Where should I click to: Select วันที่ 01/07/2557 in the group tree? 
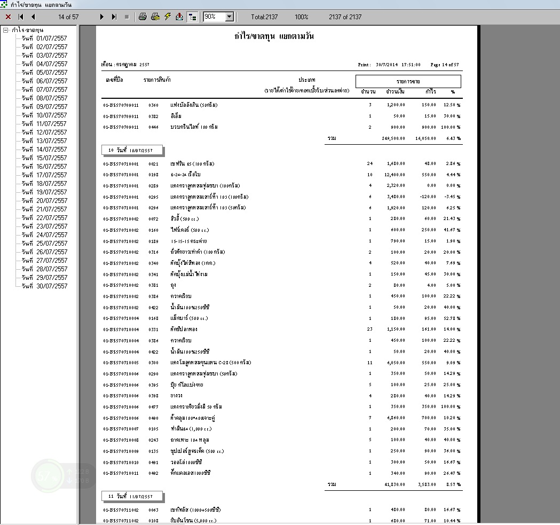(x=44, y=38)
